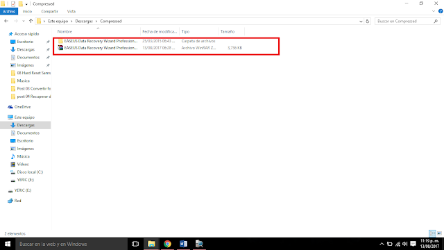The image size is (444, 250).
Task: Open the Archivo ribbon tab
Action: [9, 11]
